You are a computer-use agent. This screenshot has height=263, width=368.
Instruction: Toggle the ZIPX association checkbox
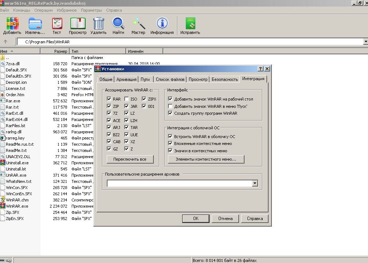(x=144, y=99)
